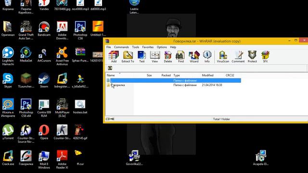Viewport: 308px width, 173px height.
Task: Select Steam desktop icon
Action: (x=44, y=80)
